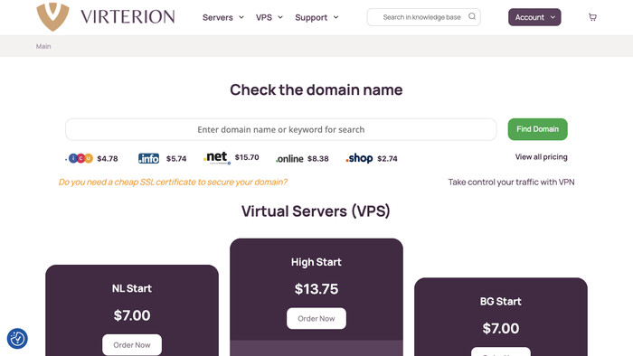Screen dimensions: 633x356
Task: Select the .shop domain logo
Action: tap(359, 158)
